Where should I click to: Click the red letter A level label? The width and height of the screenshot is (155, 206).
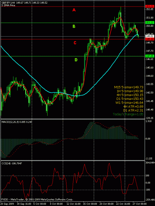tap(74, 10)
